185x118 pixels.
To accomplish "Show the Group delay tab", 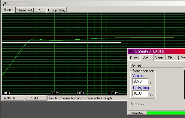I will (57, 10).
